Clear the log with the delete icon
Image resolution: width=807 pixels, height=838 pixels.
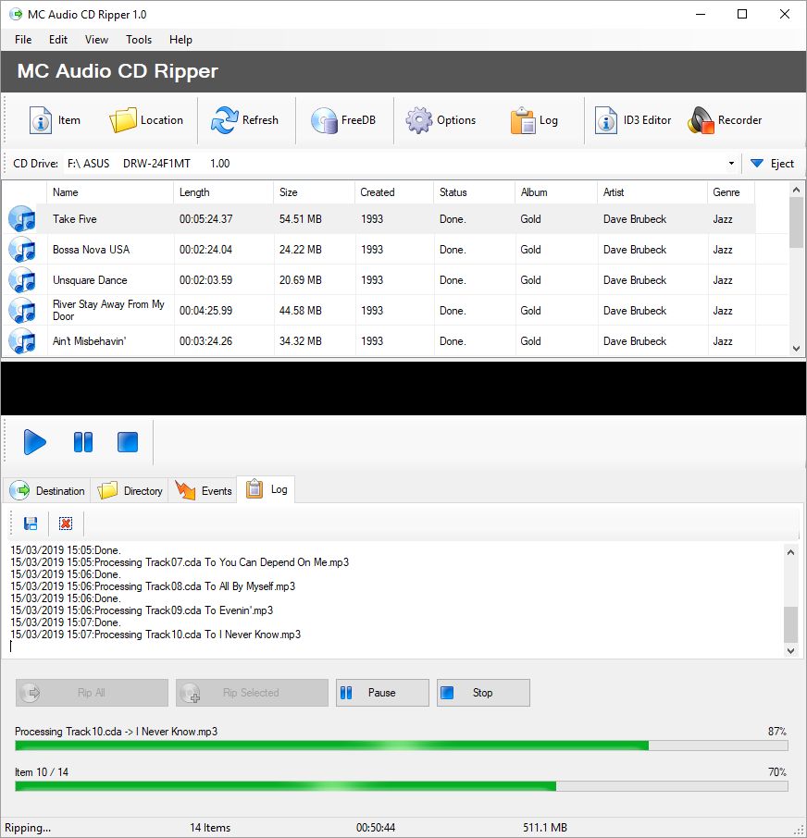[x=64, y=524]
